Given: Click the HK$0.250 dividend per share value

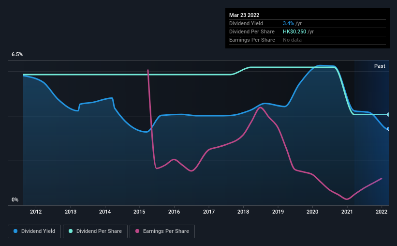Looking at the screenshot, I should coord(294,31).
